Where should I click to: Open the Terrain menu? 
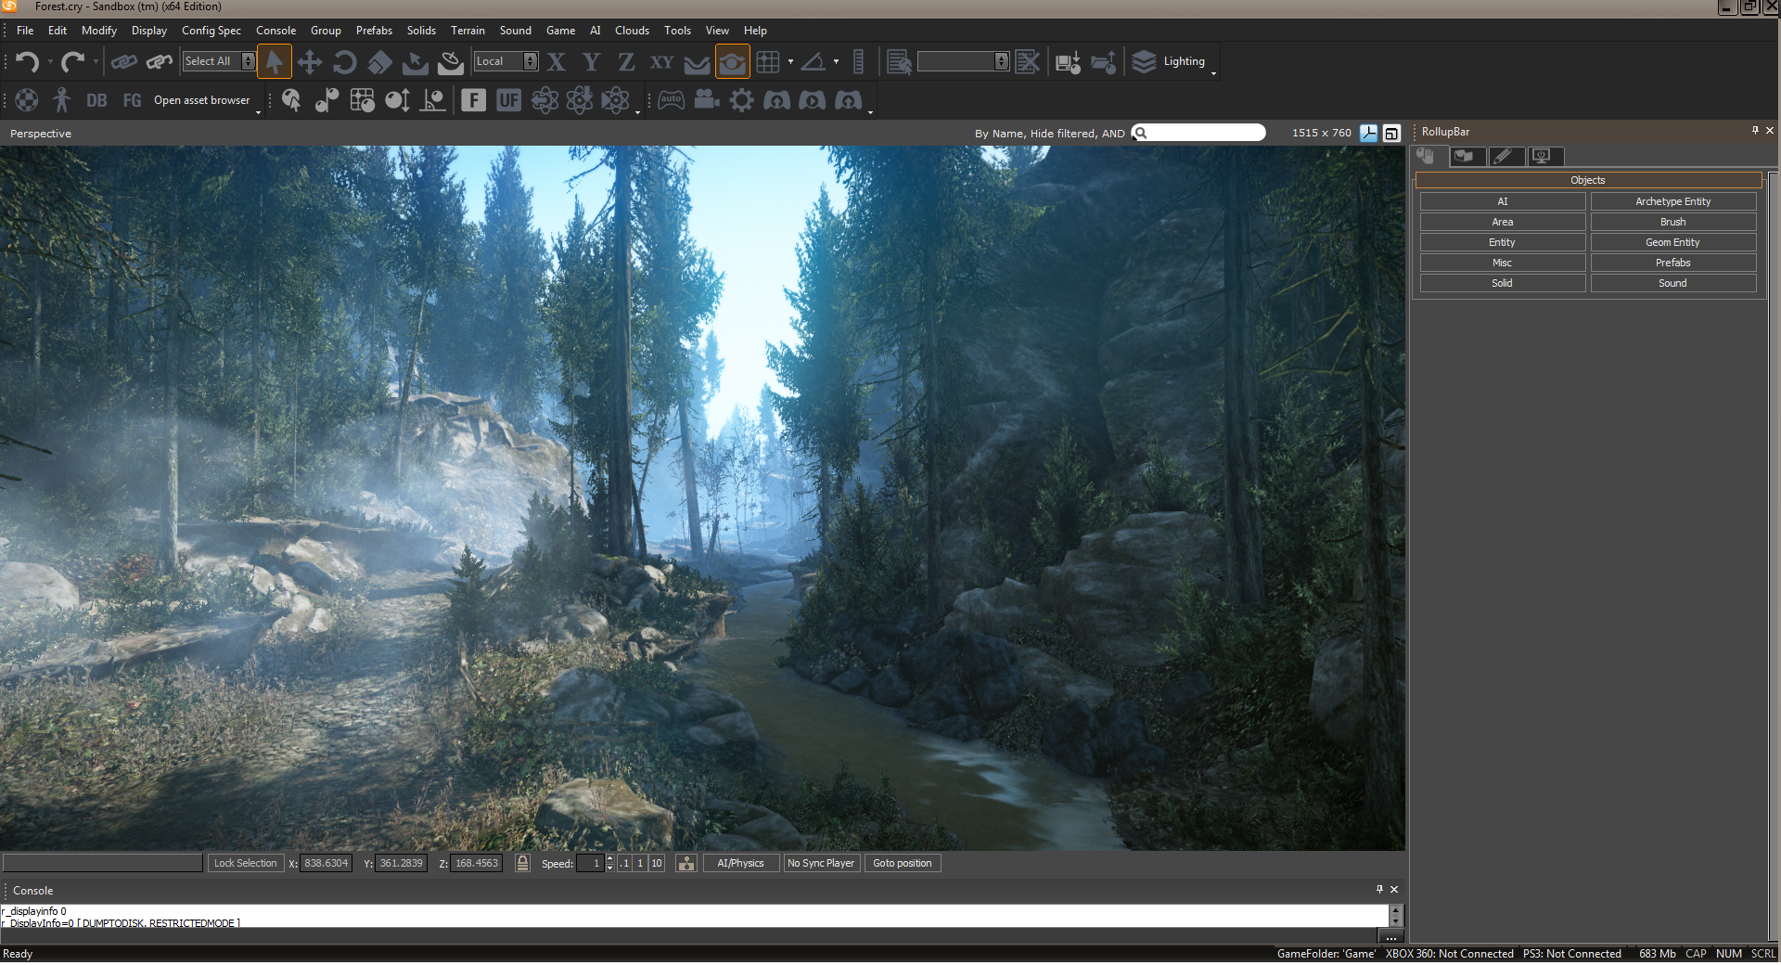click(x=468, y=31)
